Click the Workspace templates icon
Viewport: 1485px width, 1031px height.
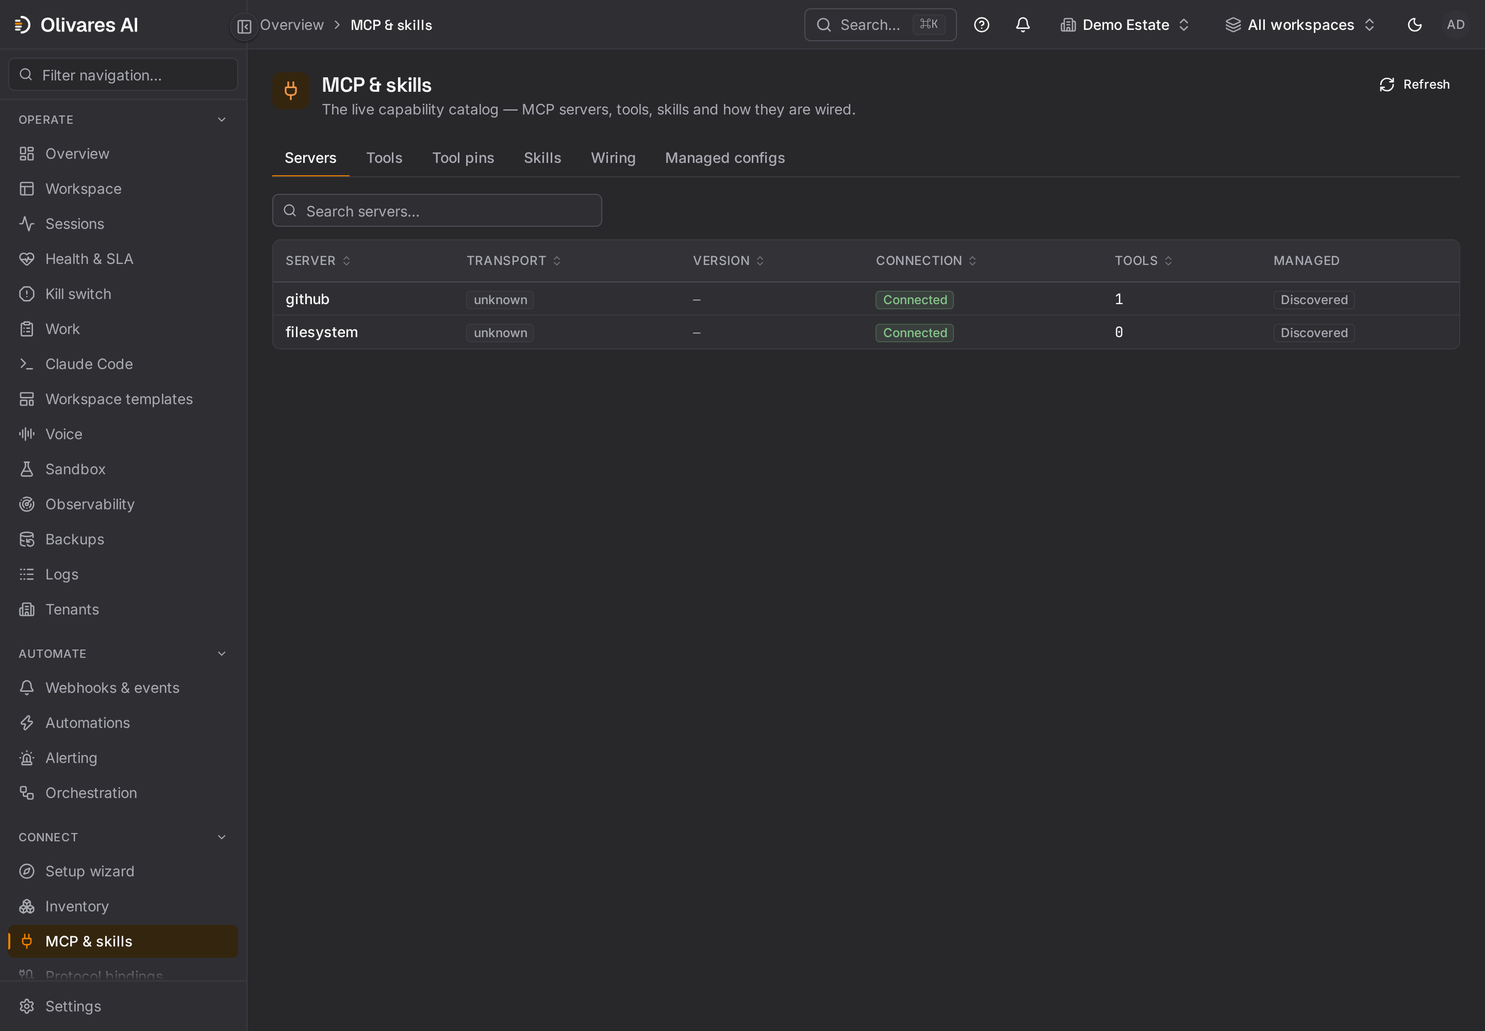click(x=26, y=398)
